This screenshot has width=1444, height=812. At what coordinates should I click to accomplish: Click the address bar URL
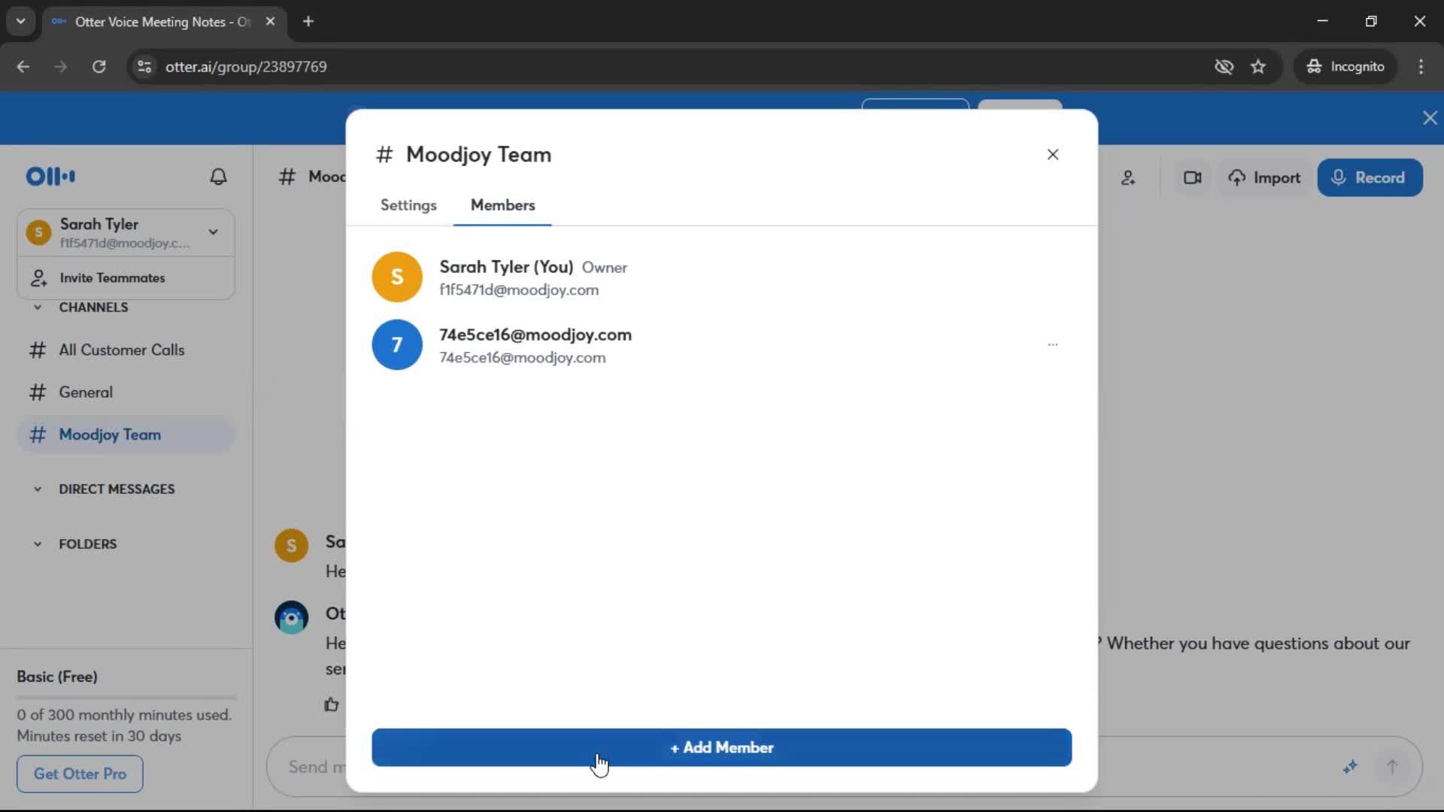(246, 67)
